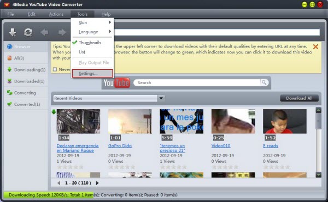Go forward with right arrow icon
The height and width of the screenshot is (202, 328).
(62, 32)
